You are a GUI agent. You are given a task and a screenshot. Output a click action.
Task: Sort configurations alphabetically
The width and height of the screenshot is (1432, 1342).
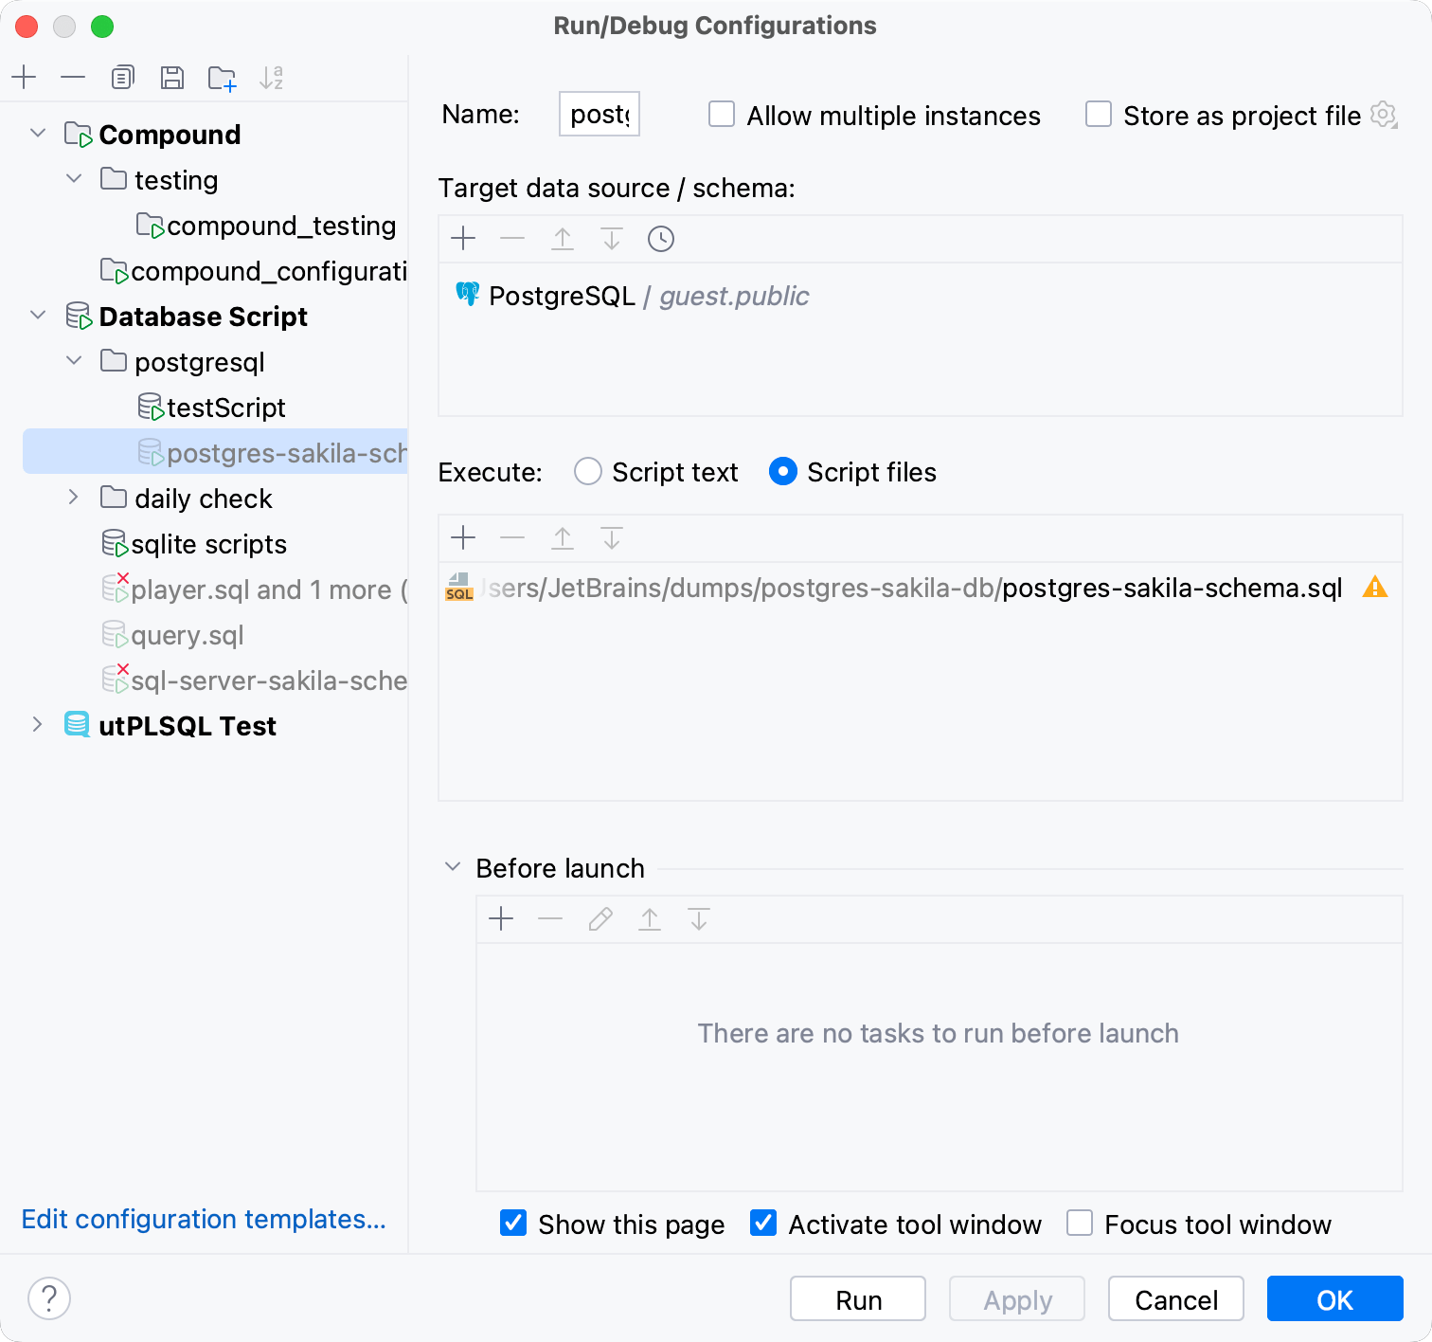coord(273,77)
